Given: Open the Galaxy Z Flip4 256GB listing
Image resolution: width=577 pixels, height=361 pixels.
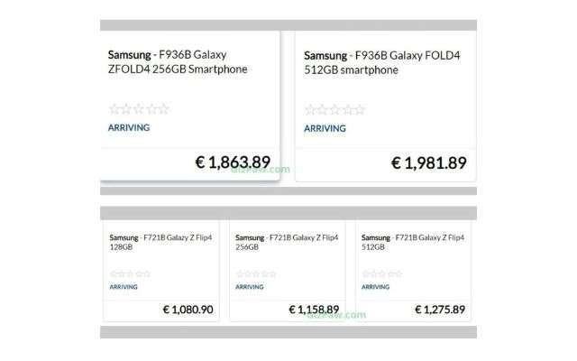Looking at the screenshot, I should pyautogui.click(x=287, y=242).
